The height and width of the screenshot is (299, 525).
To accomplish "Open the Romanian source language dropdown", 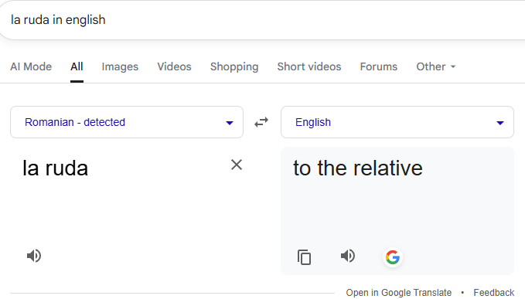I will 127,122.
